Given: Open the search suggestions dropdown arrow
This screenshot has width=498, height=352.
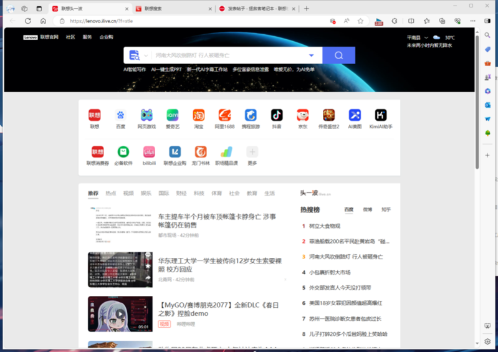Looking at the screenshot, I should pos(311,55).
